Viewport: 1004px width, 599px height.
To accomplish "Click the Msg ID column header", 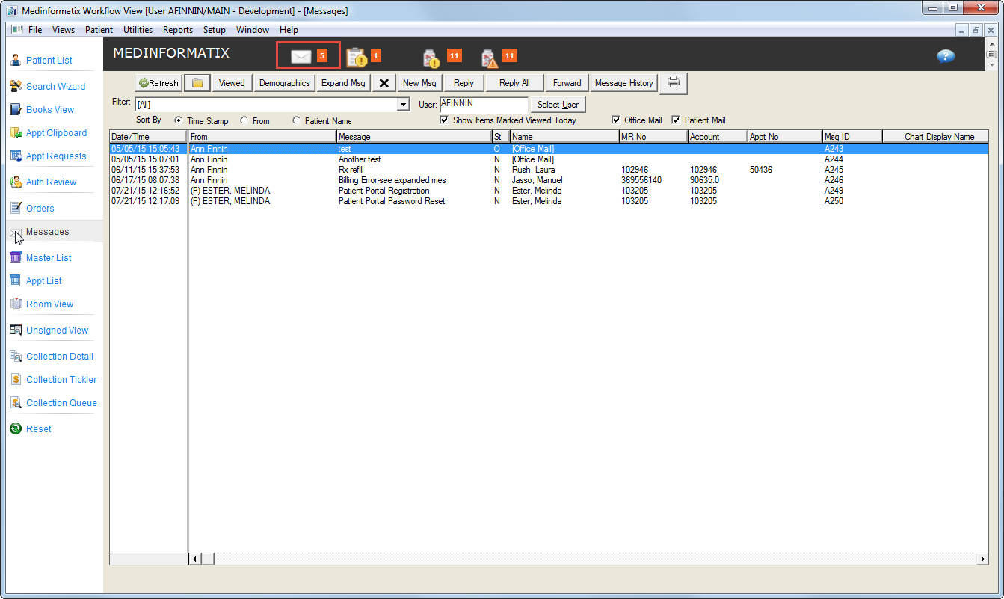I will point(852,137).
